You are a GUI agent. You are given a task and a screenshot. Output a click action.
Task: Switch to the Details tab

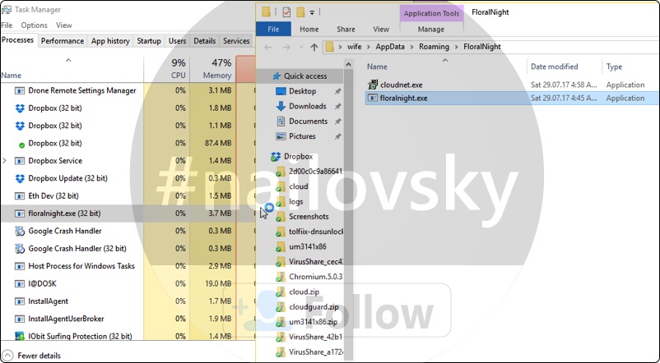tap(205, 41)
